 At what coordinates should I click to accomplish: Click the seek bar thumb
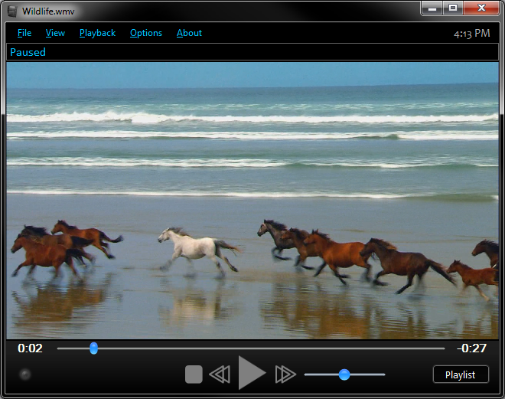point(93,348)
